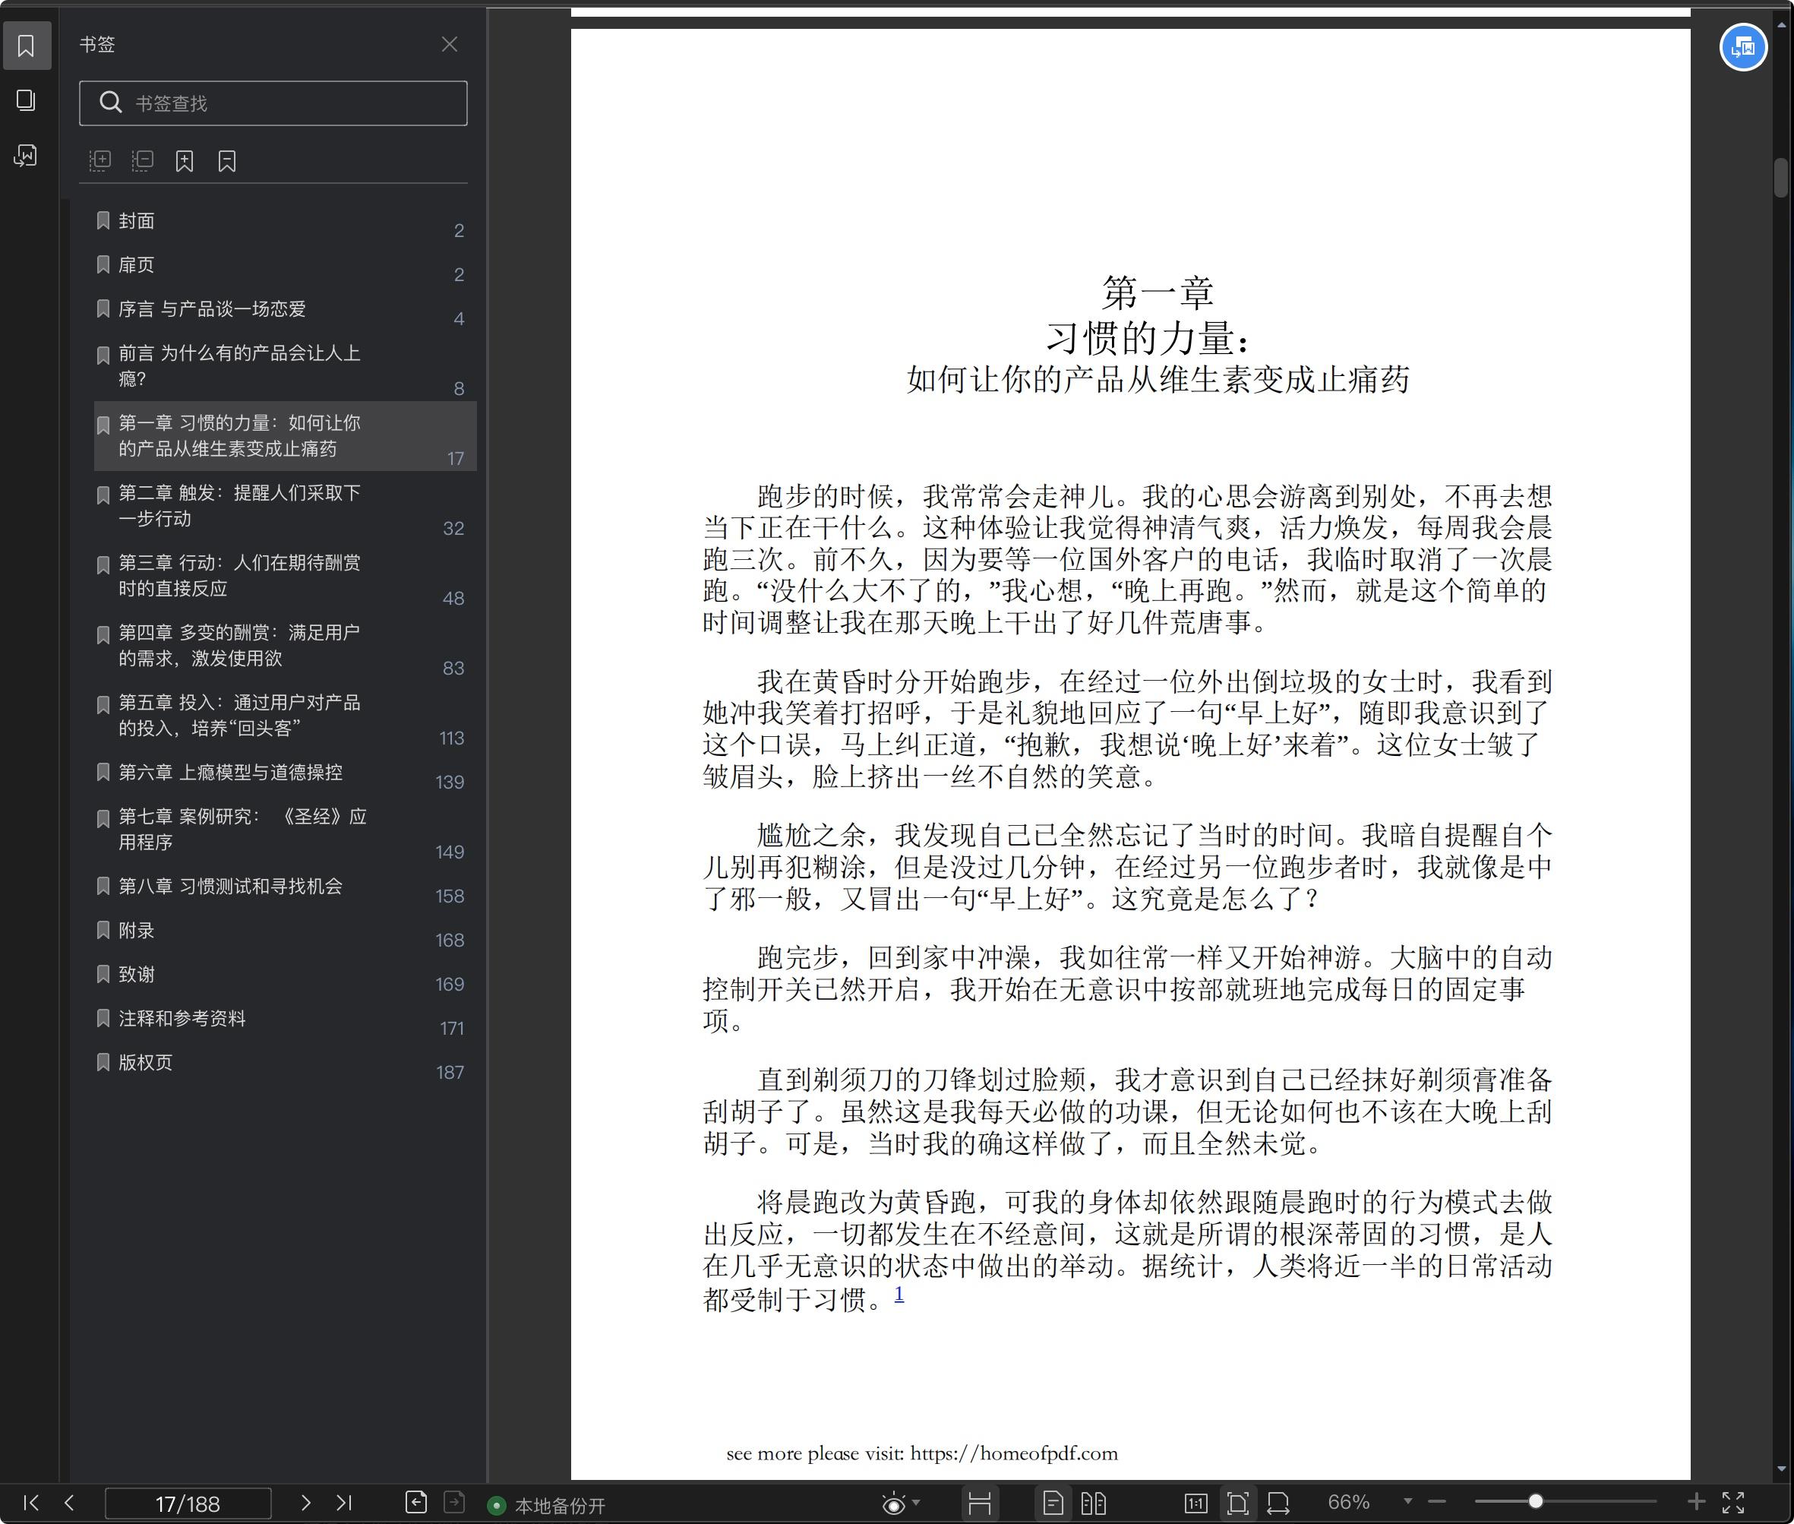Screen dimensions: 1794x1524
Task: Switch to two-page view
Action: [1094, 1504]
